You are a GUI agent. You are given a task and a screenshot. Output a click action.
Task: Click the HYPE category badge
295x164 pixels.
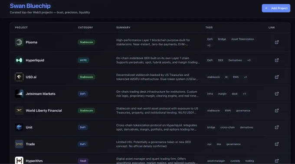click(x=83, y=60)
